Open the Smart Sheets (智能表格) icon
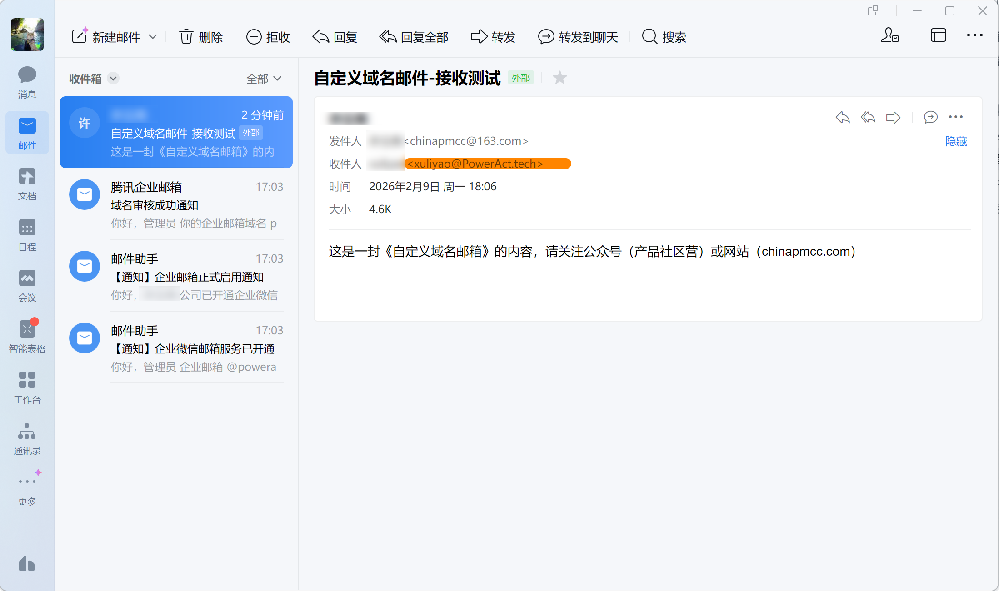 [27, 336]
